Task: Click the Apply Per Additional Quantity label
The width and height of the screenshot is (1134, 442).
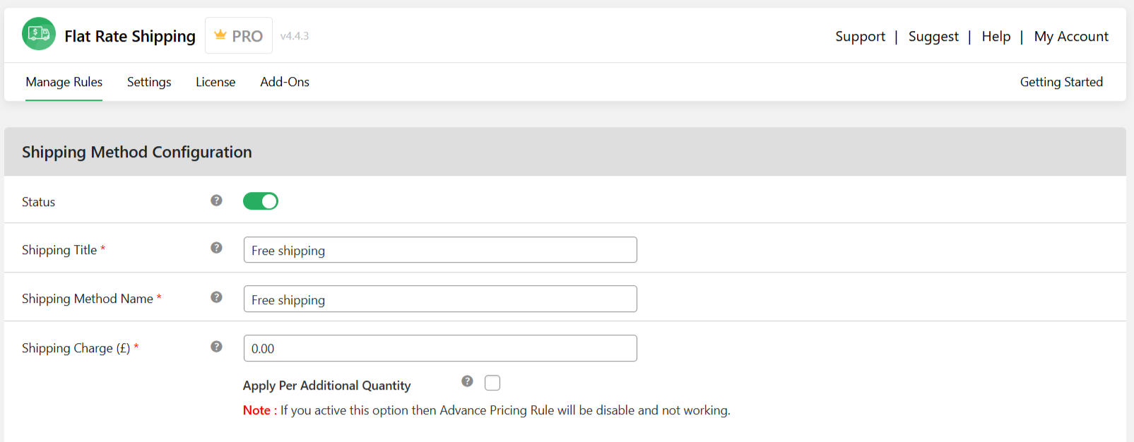Action: [x=326, y=386]
